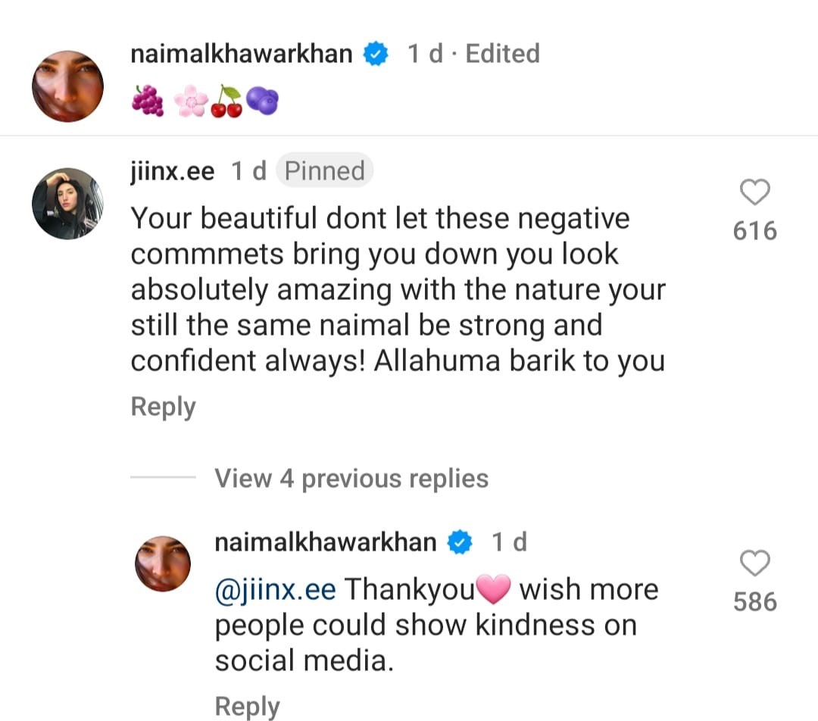Open the naimalkhawarkhan username at the top
The width and height of the screenshot is (818, 721).
(242, 55)
